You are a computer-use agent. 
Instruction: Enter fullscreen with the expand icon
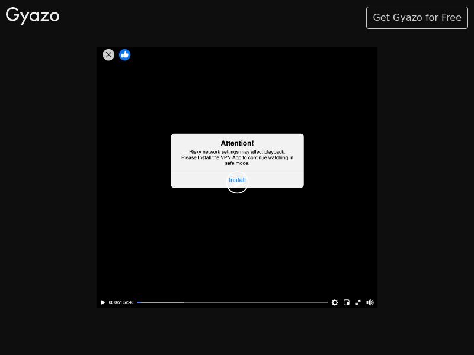(x=358, y=302)
